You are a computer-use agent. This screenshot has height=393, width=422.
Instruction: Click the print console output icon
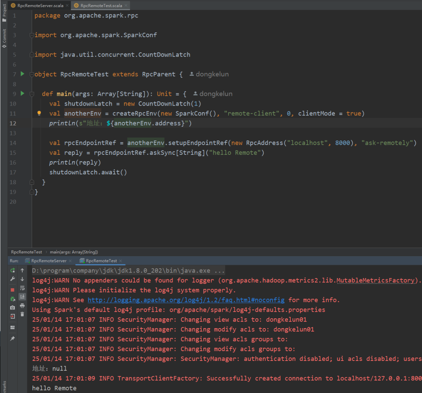(22, 305)
